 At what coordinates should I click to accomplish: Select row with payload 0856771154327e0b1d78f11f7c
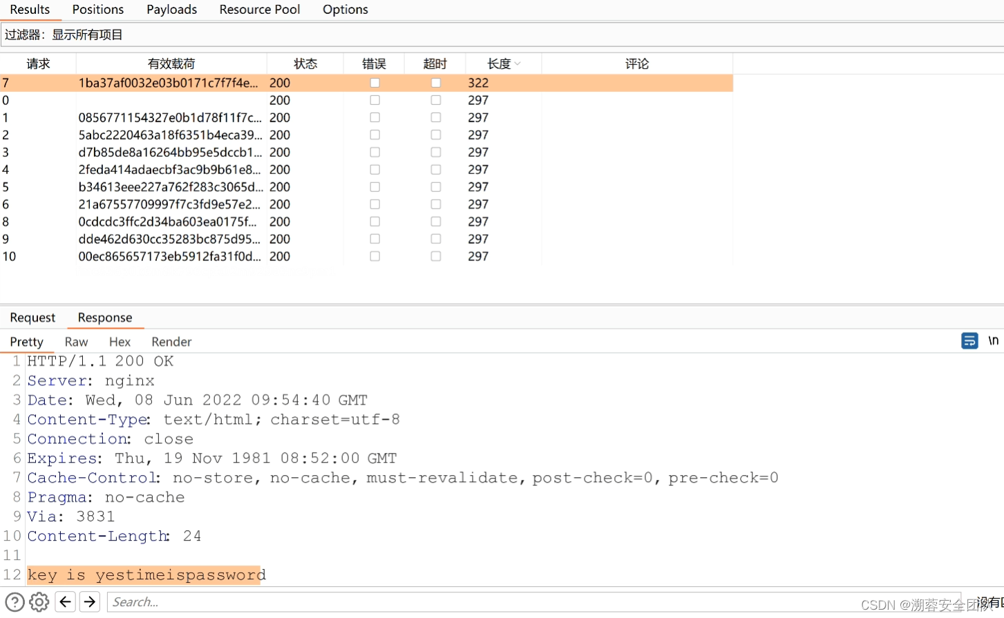point(366,117)
